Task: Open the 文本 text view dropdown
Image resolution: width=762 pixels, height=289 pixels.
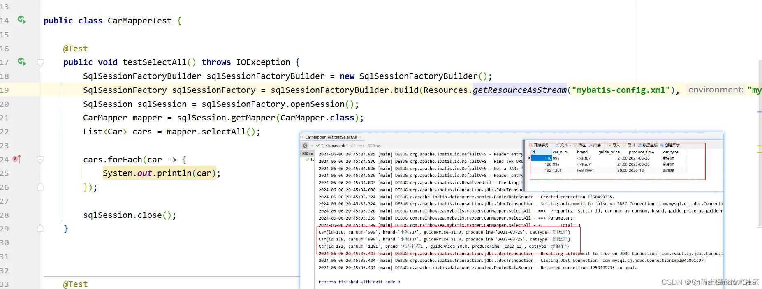Action: pyautogui.click(x=563, y=145)
